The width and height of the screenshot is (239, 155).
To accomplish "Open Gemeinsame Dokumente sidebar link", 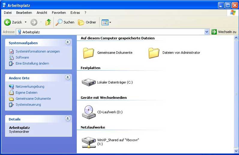I will 33,99.
